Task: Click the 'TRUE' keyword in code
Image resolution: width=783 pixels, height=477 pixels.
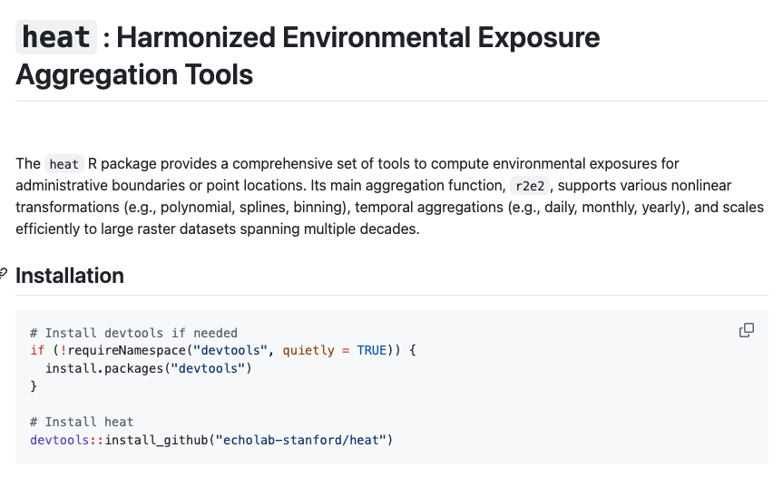Action: coord(371,350)
